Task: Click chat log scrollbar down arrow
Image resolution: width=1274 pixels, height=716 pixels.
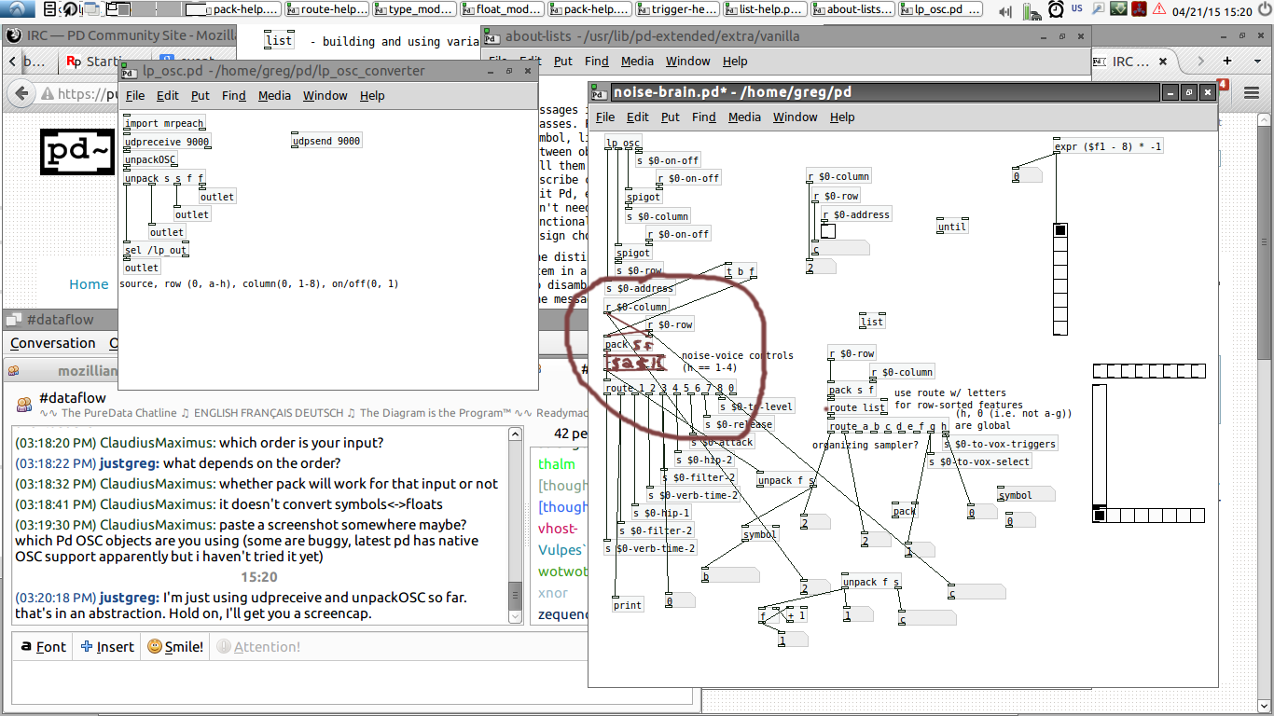Action: click(516, 616)
